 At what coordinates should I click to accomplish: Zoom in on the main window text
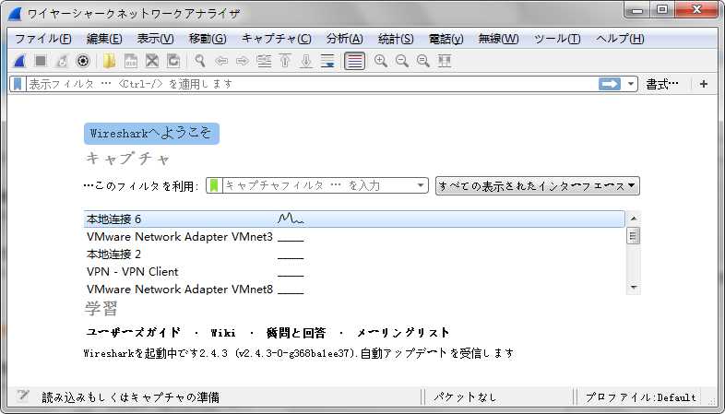click(381, 61)
